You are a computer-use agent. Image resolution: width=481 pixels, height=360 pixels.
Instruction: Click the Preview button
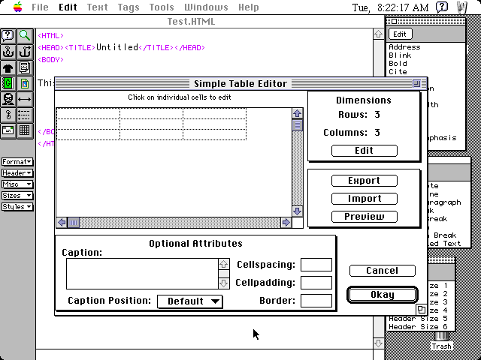(x=365, y=217)
